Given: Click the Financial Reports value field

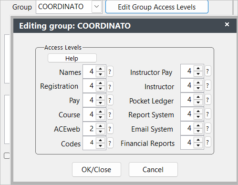Looking at the screenshot, I should pos(187,143).
